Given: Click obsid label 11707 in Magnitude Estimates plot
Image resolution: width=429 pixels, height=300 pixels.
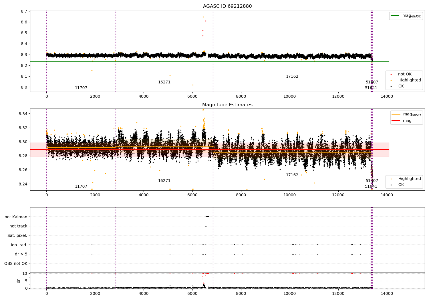Looking at the screenshot, I should [x=81, y=187].
